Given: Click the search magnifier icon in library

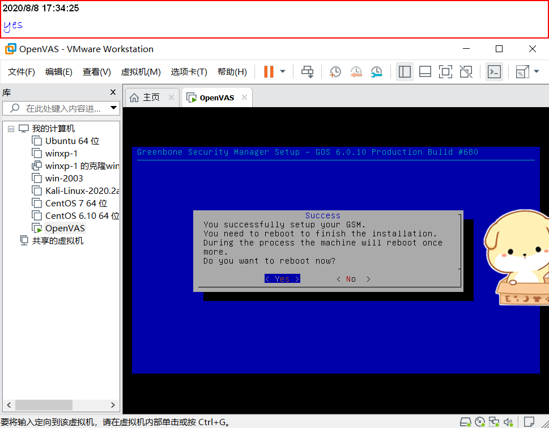Looking at the screenshot, I should point(15,108).
